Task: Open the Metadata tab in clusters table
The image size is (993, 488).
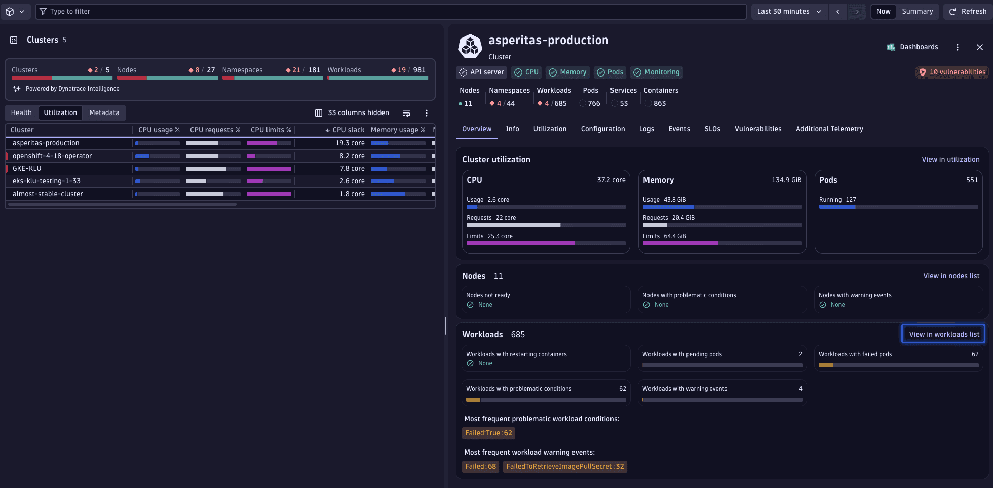Action: point(104,112)
